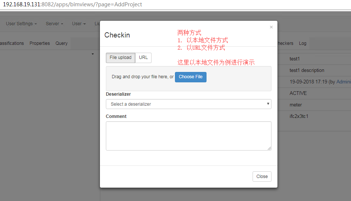Click the small caret in the left panel
351x201 pixels.
tap(92, 55)
